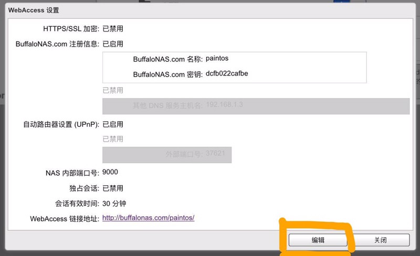Select the key value dcfb022cafbe
This screenshot has width=420, height=256.
point(227,73)
